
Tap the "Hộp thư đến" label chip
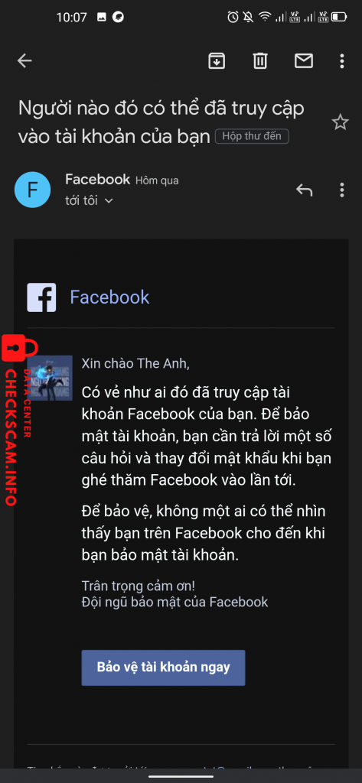252,136
